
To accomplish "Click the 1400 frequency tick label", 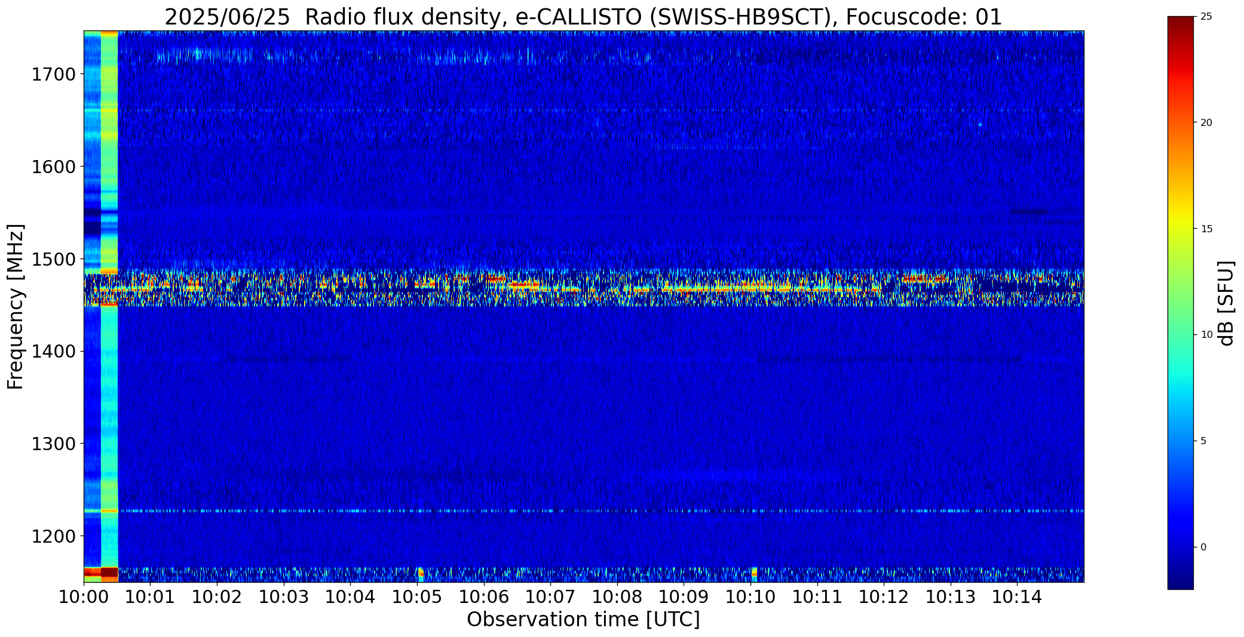I will 53,352.
